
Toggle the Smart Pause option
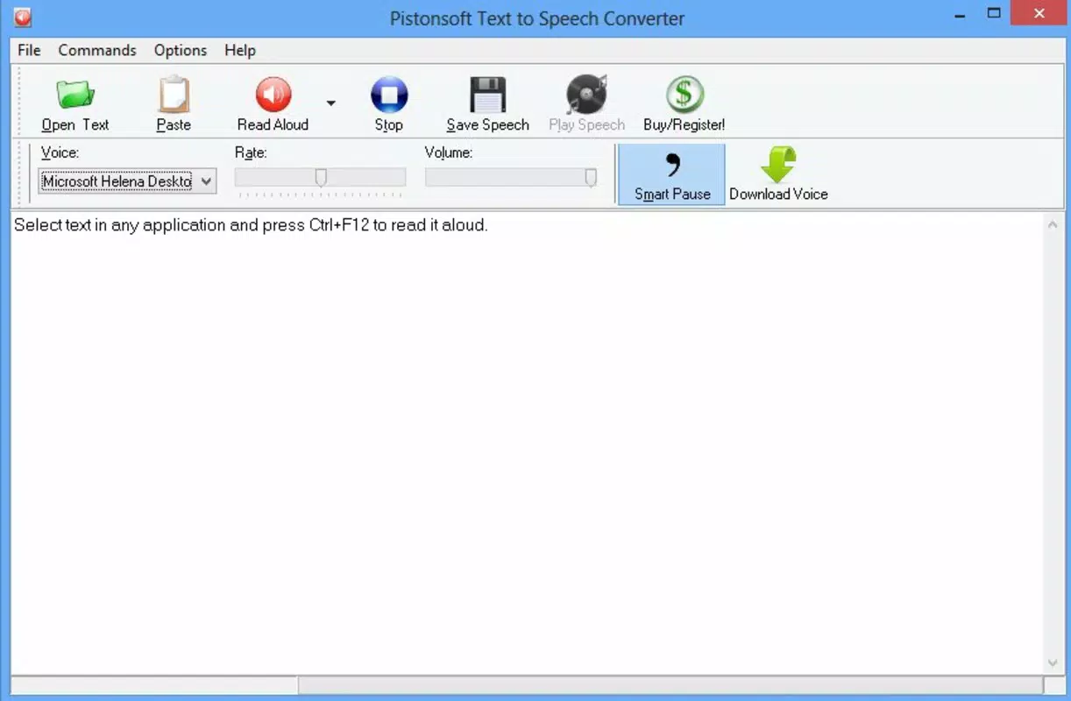coord(672,174)
